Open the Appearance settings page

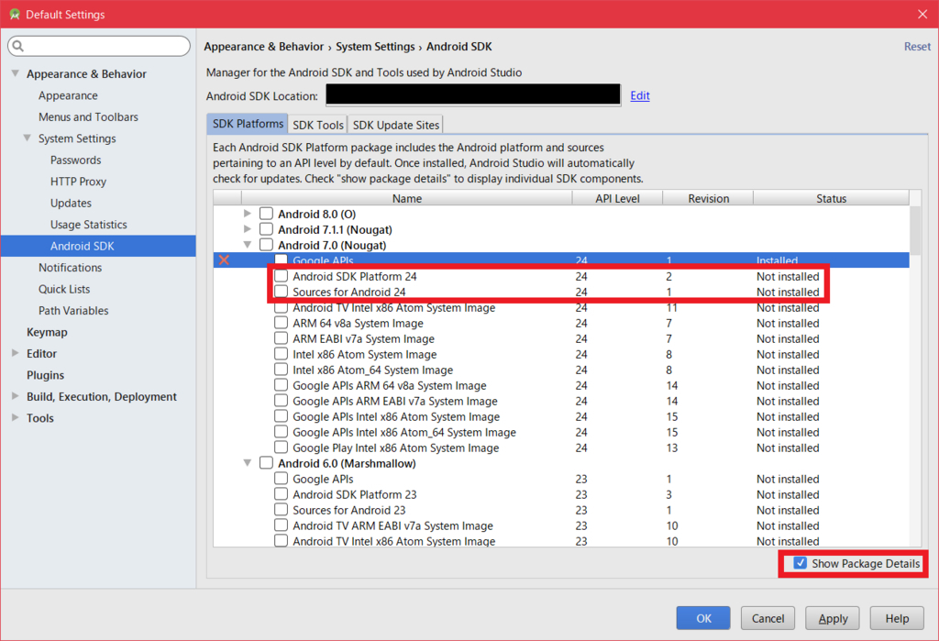pos(68,95)
